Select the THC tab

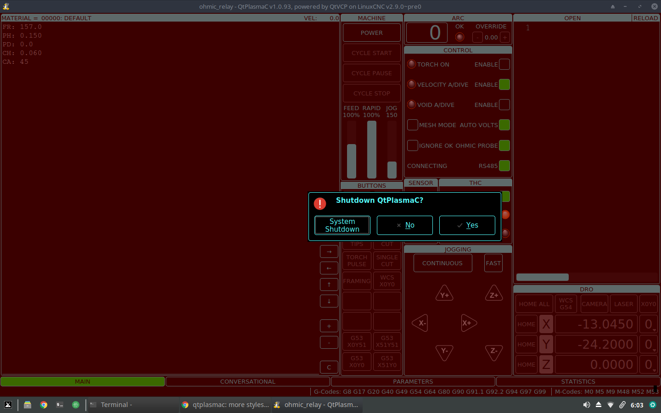[476, 183]
